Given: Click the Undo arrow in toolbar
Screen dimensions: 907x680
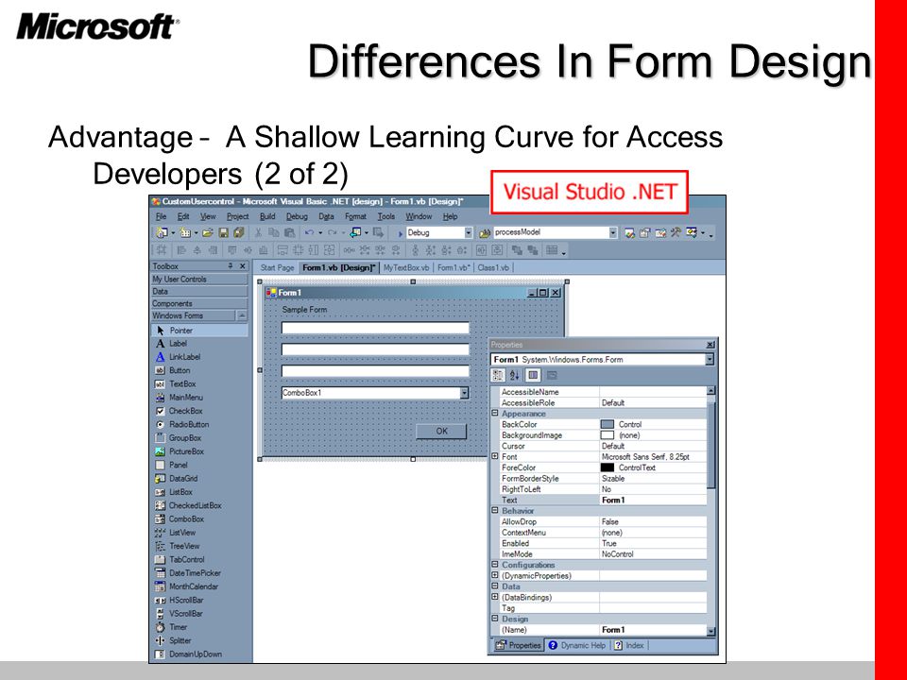Looking at the screenshot, I should pos(310,232).
